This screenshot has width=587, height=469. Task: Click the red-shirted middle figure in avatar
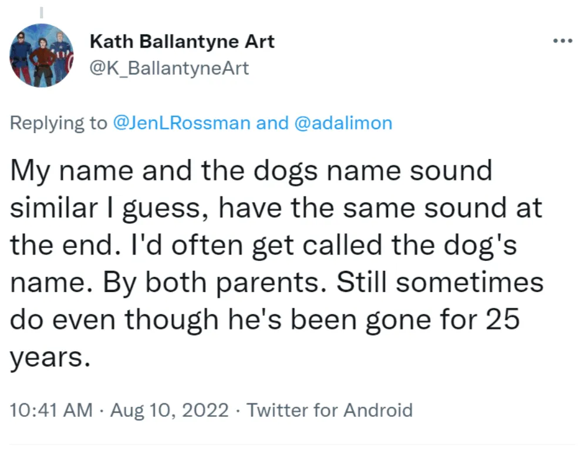coord(42,60)
